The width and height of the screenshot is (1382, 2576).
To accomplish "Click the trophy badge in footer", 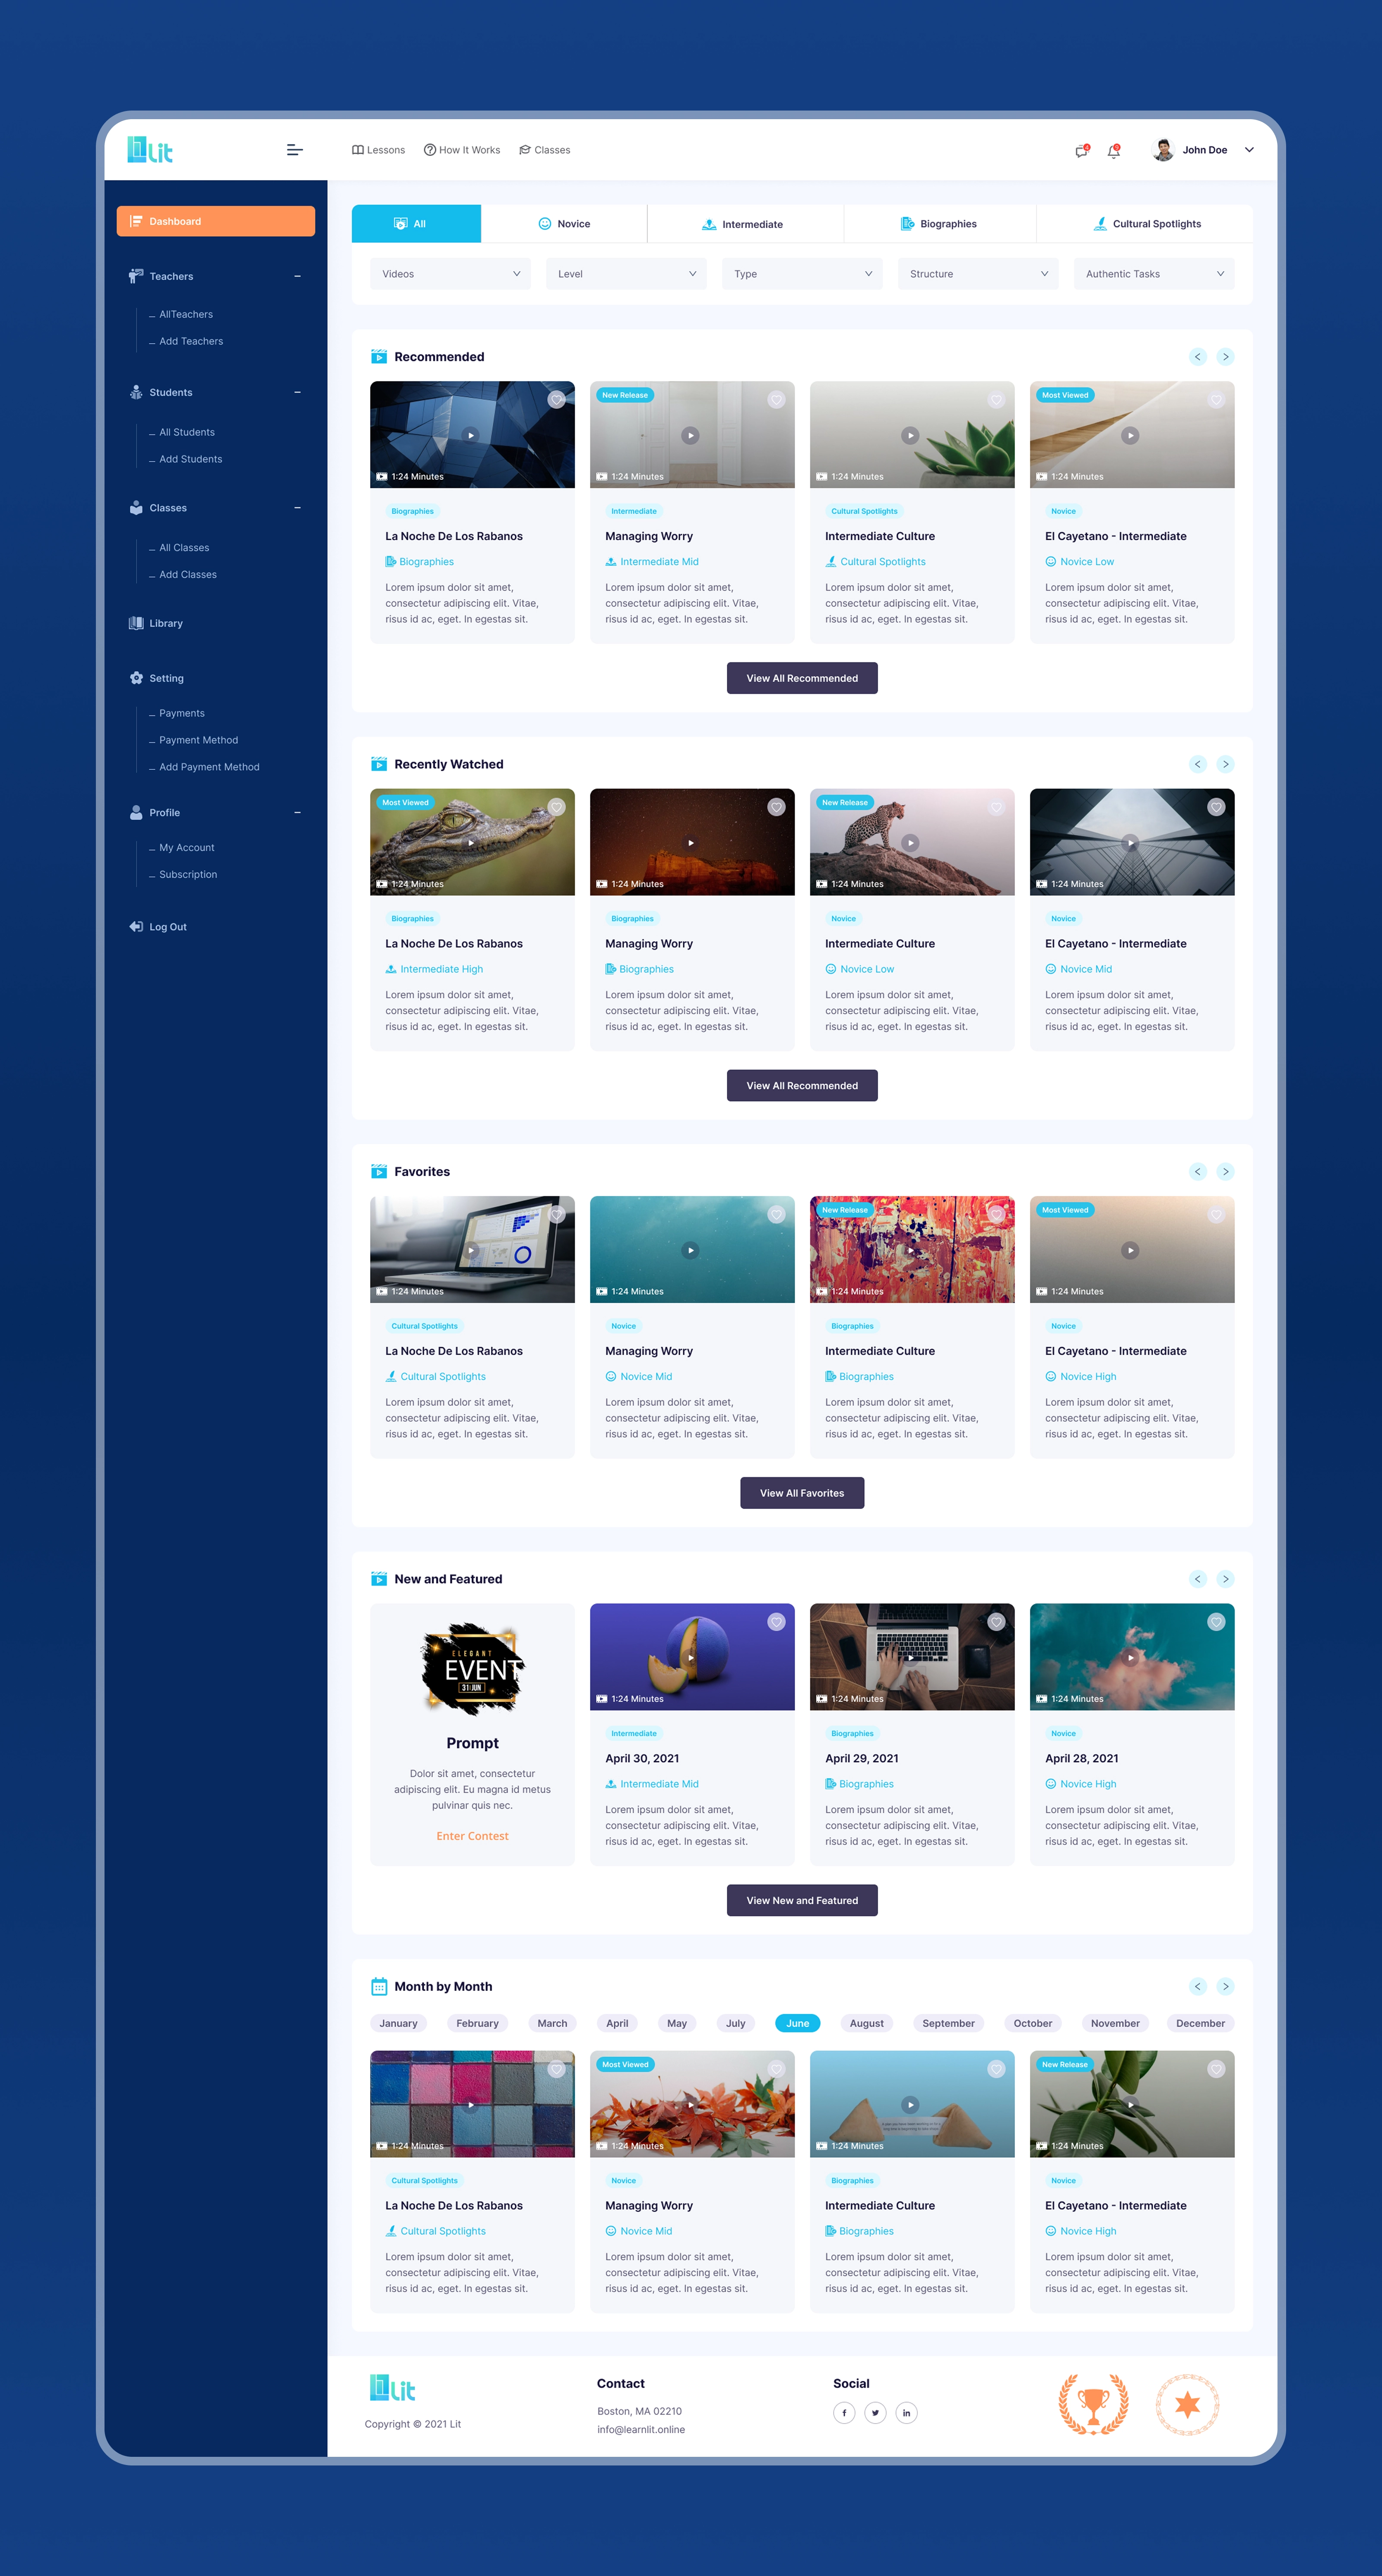I will (x=1093, y=2404).
